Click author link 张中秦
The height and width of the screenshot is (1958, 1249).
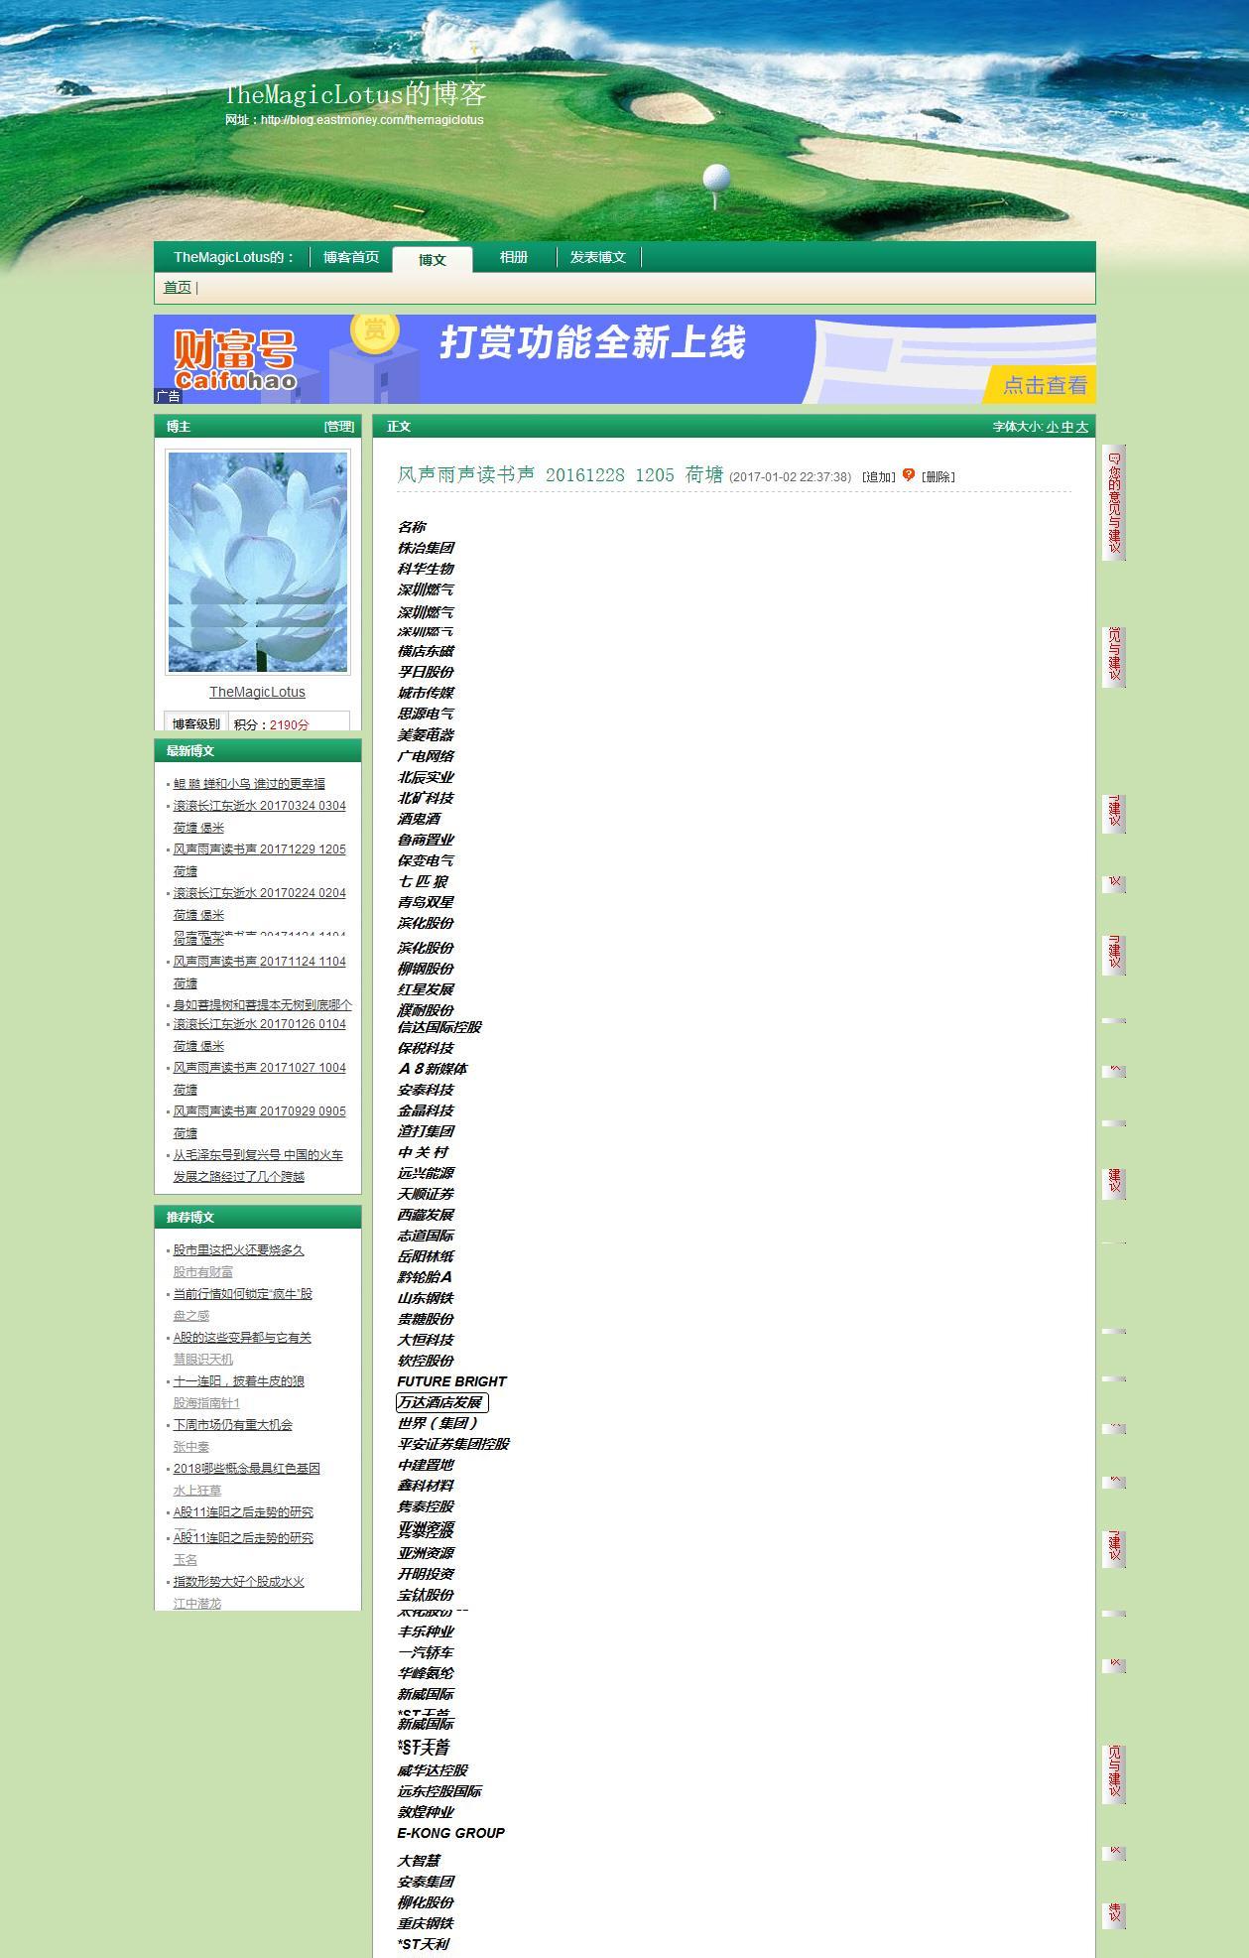pos(191,1447)
